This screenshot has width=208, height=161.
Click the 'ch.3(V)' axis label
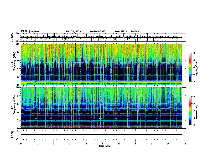point(13,135)
